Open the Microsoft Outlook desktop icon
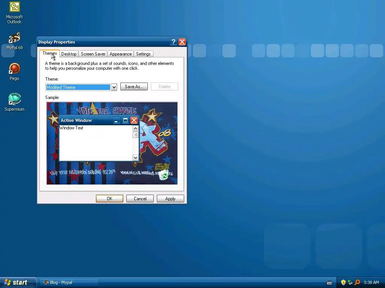 [x=14, y=13]
